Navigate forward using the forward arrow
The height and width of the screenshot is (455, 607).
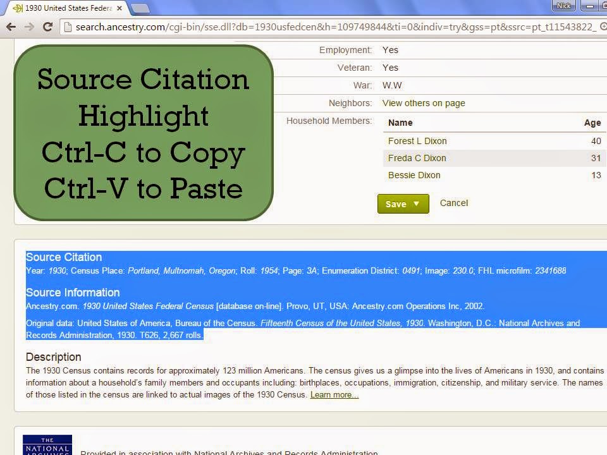tap(29, 27)
